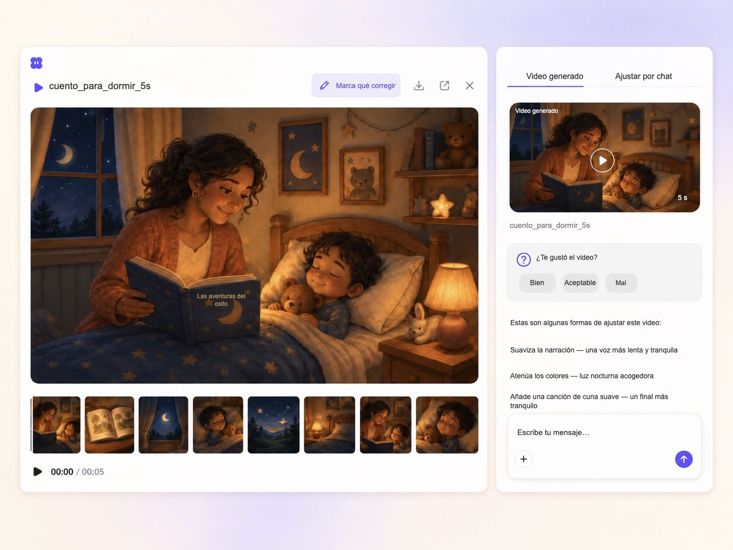Select the open storybook thumbnail
Image resolution: width=733 pixels, height=550 pixels.
[x=109, y=425]
